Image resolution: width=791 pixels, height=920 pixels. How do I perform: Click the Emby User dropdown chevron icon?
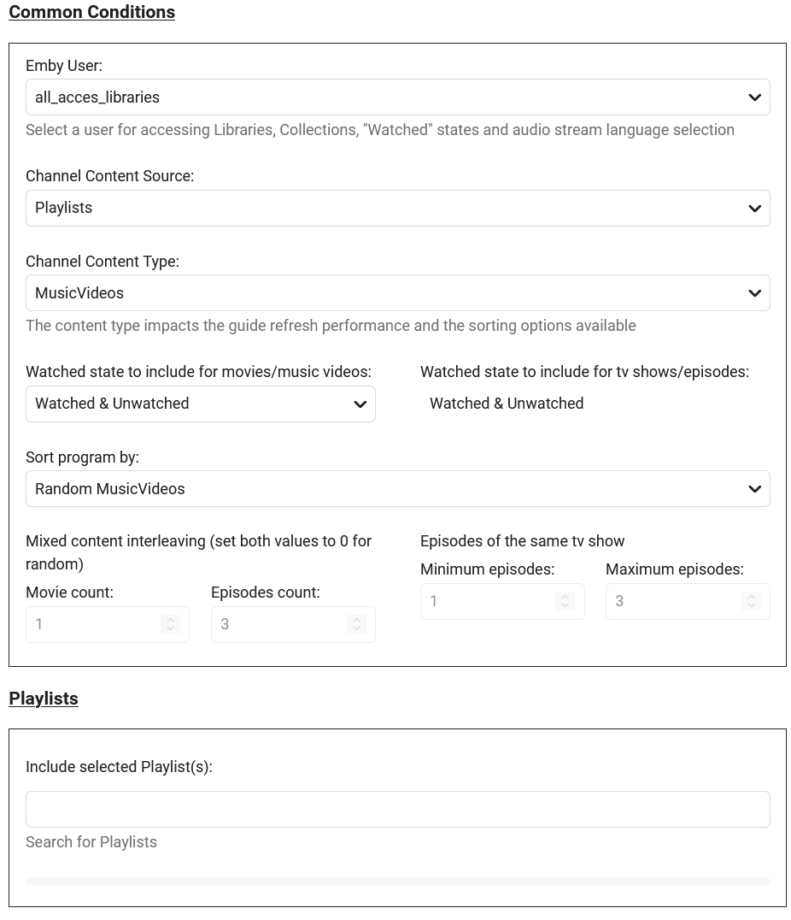click(754, 97)
